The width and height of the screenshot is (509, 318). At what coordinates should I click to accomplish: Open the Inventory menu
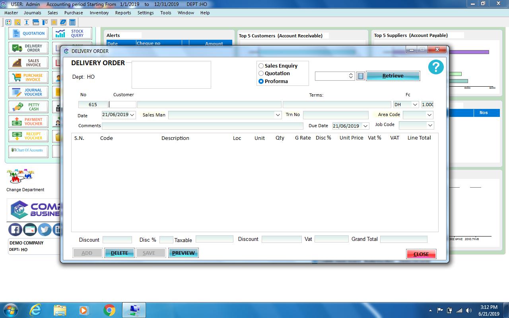(x=99, y=13)
